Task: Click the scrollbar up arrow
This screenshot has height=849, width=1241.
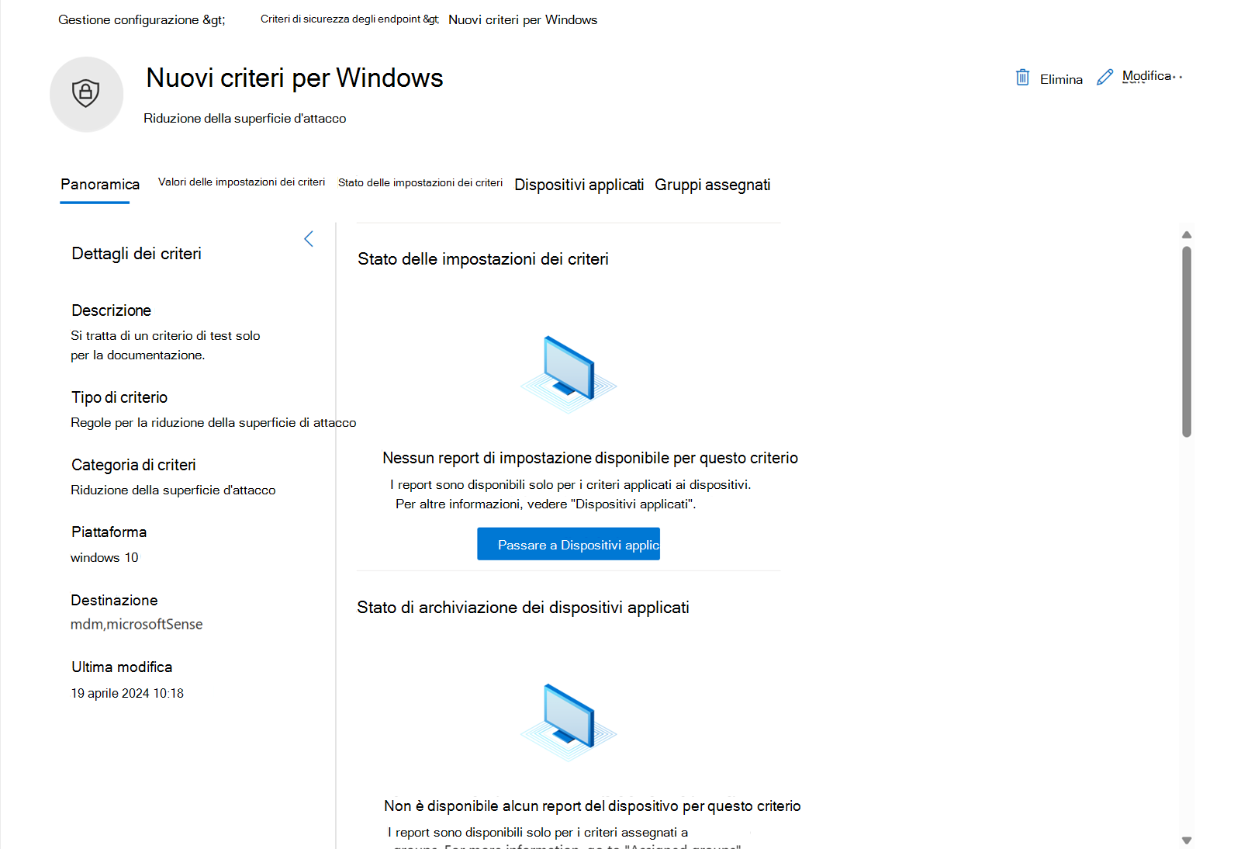Action: pos(1186,235)
